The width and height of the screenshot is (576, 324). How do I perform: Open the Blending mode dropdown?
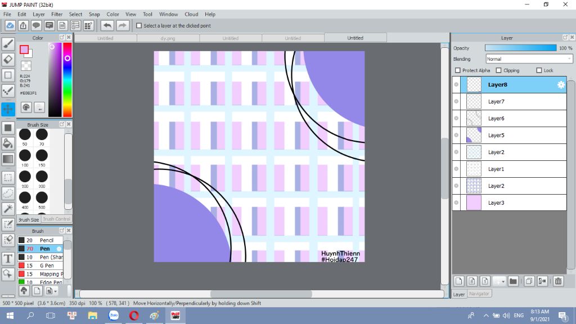pyautogui.click(x=529, y=58)
